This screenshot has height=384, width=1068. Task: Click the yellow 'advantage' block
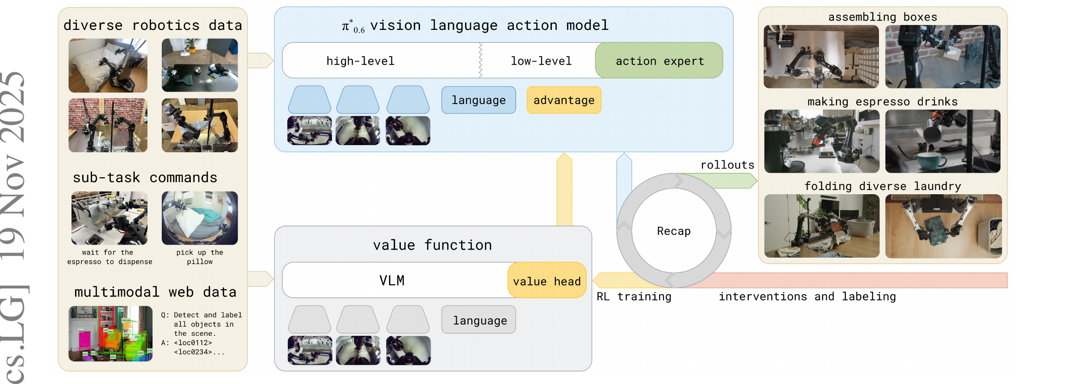point(564,100)
